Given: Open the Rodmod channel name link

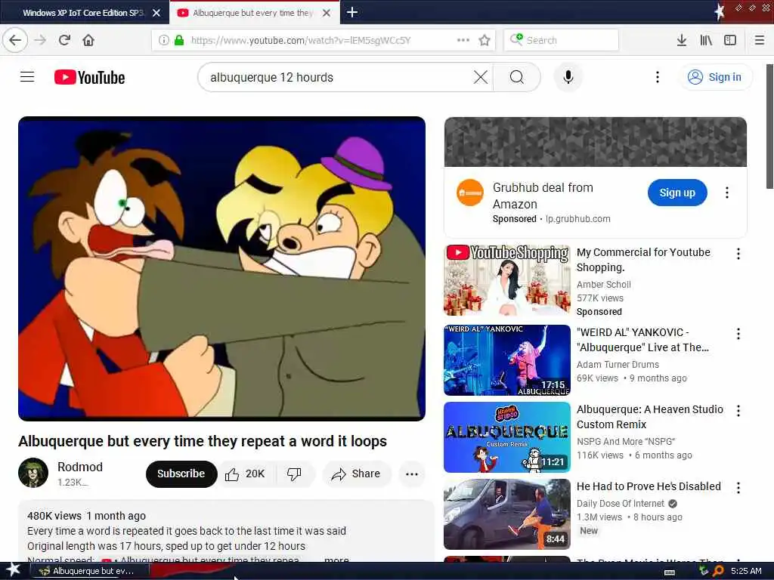Looking at the screenshot, I should pos(80,467).
